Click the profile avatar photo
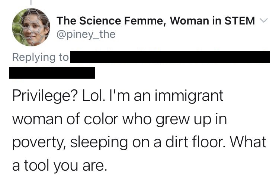The image size is (279, 184). click(32, 27)
